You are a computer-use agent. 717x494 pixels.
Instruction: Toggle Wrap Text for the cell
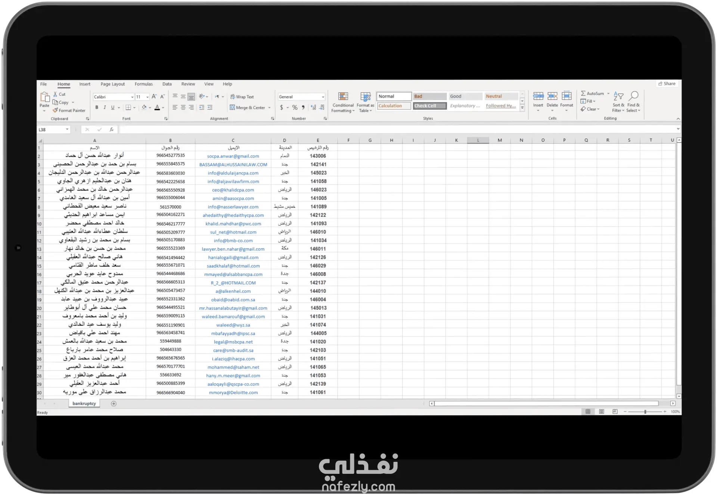pyautogui.click(x=242, y=97)
